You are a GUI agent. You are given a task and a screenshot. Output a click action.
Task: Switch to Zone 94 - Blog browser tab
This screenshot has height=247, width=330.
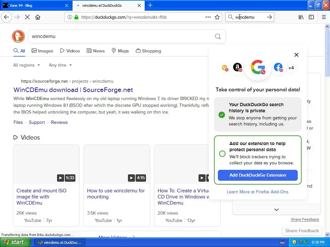(x=36, y=5)
